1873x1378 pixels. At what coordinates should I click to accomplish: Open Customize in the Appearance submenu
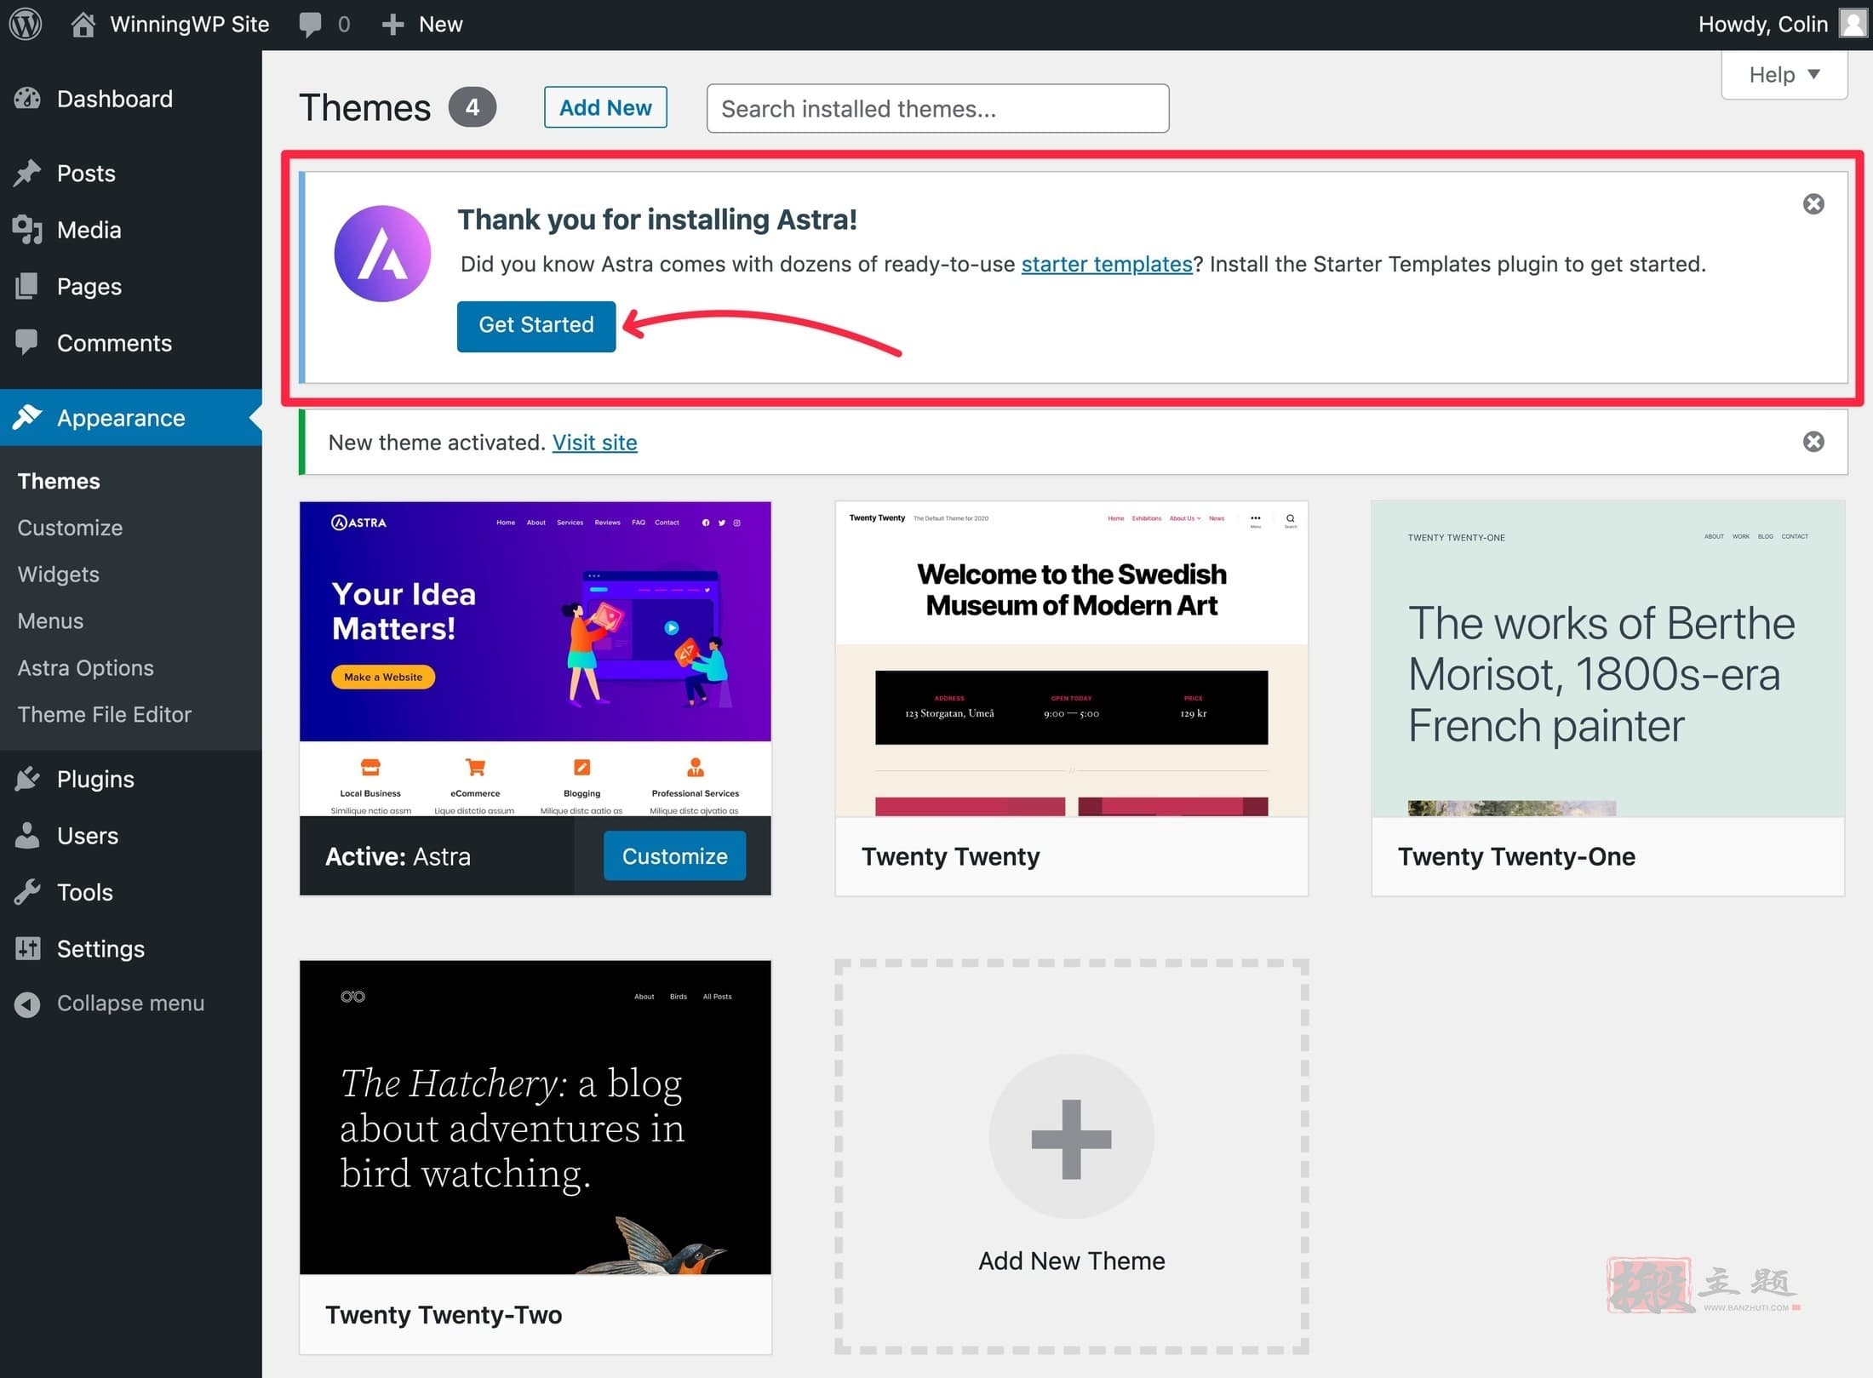pos(70,527)
